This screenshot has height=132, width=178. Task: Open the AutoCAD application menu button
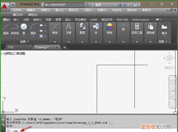[5, 5]
